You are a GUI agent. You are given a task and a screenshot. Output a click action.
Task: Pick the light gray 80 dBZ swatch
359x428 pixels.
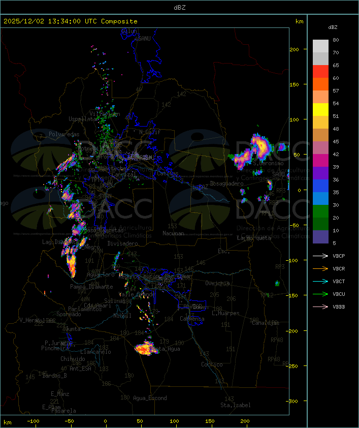coord(320,46)
